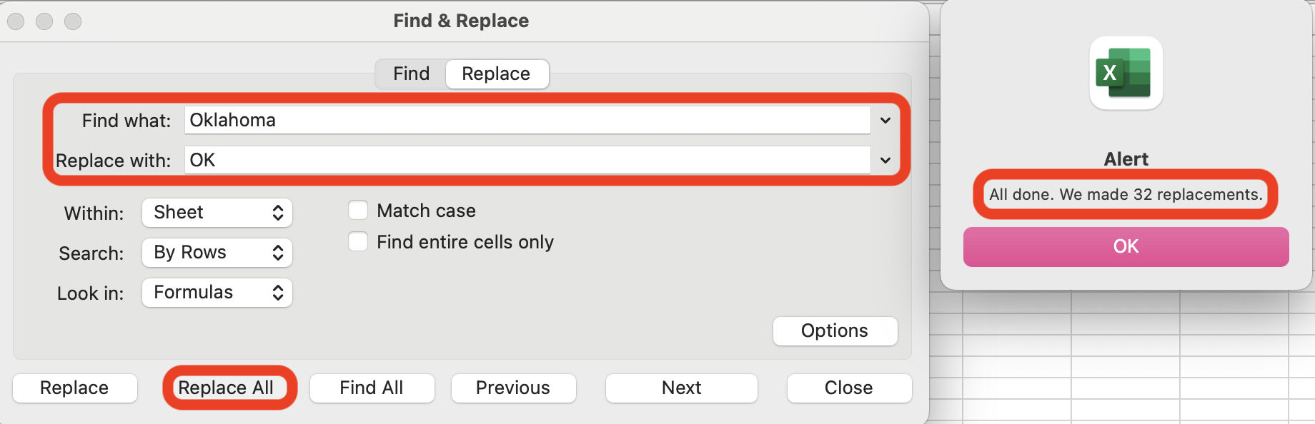Click the Find what text field
The image size is (1315, 424).
[527, 121]
